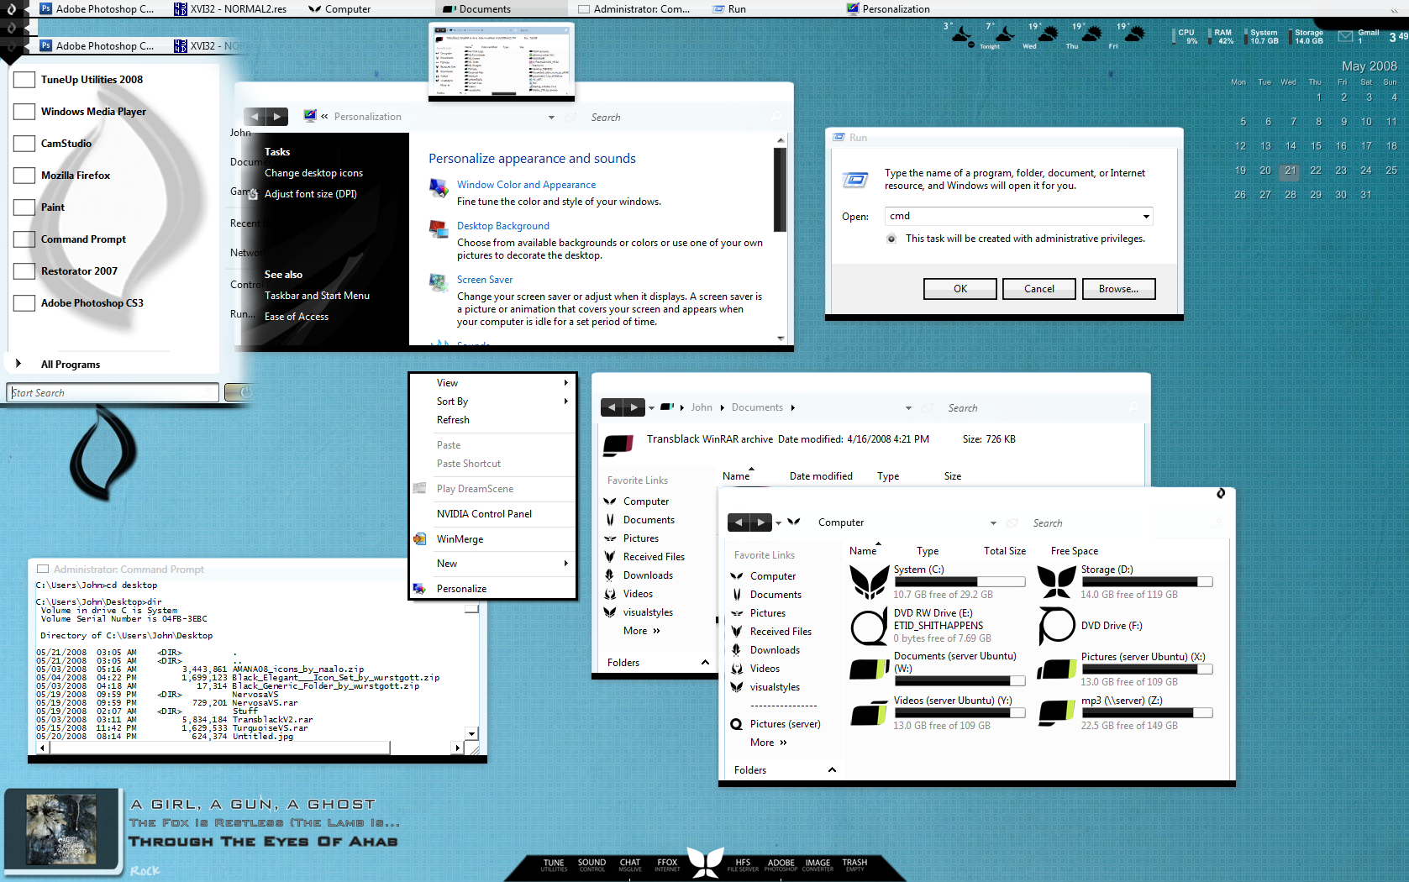Go forward in the Documents window
Viewport: 1409px width, 882px height.
pos(634,407)
